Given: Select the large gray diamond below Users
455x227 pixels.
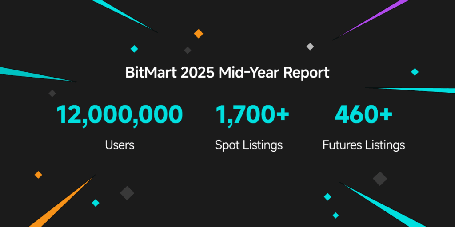Looking at the screenshot, I should (127, 193).
